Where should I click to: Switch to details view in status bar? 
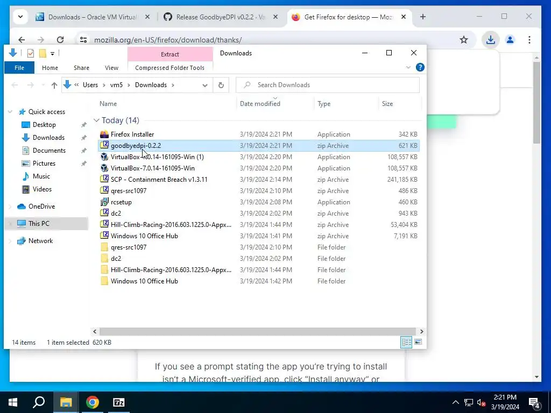click(x=406, y=342)
